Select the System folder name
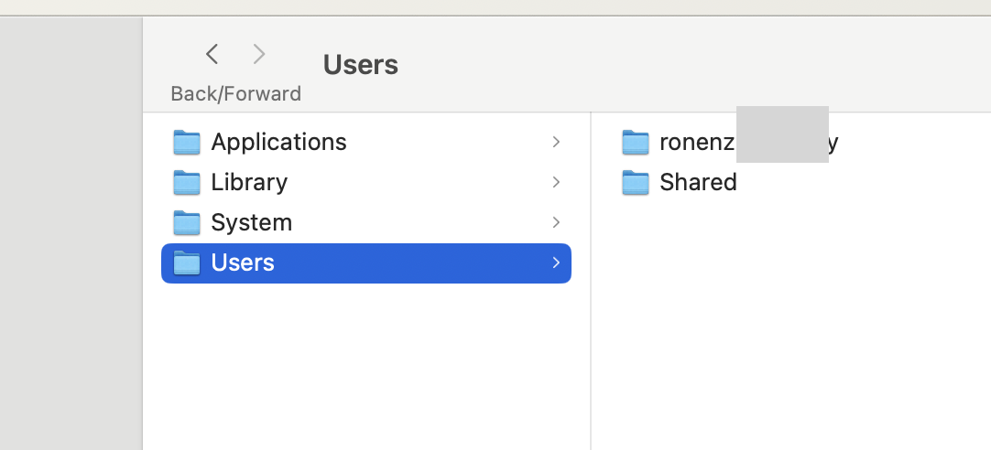The width and height of the screenshot is (991, 450). coord(251,222)
